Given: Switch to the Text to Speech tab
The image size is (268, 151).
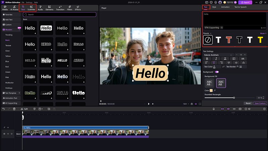Looking at the screenshot, I should (x=241, y=7).
